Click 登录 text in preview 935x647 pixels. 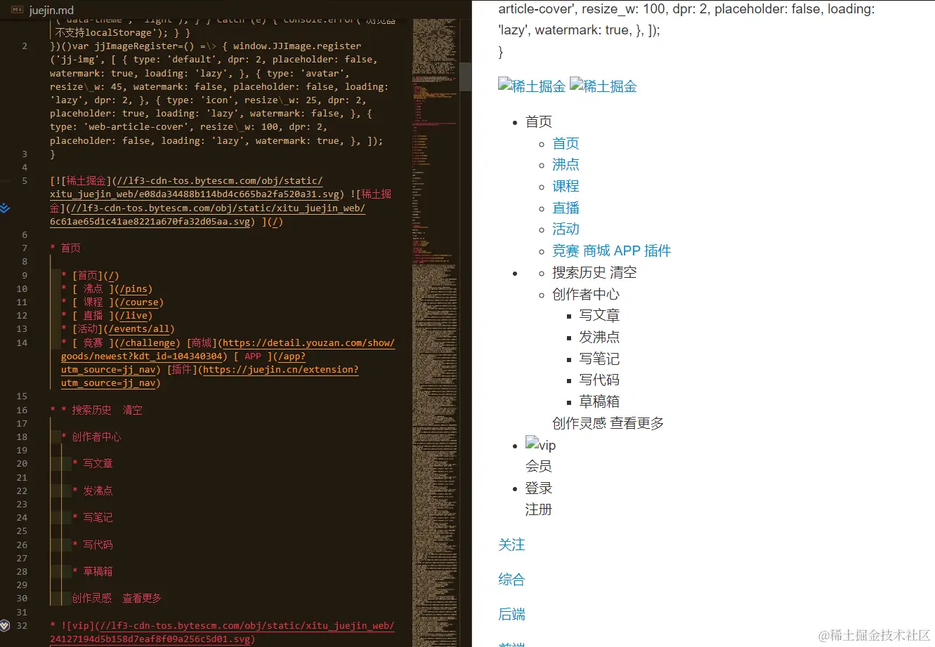[x=539, y=488]
